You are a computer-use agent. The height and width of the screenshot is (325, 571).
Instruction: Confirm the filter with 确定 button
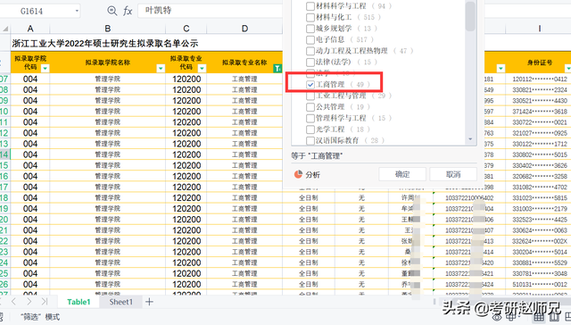pos(402,174)
